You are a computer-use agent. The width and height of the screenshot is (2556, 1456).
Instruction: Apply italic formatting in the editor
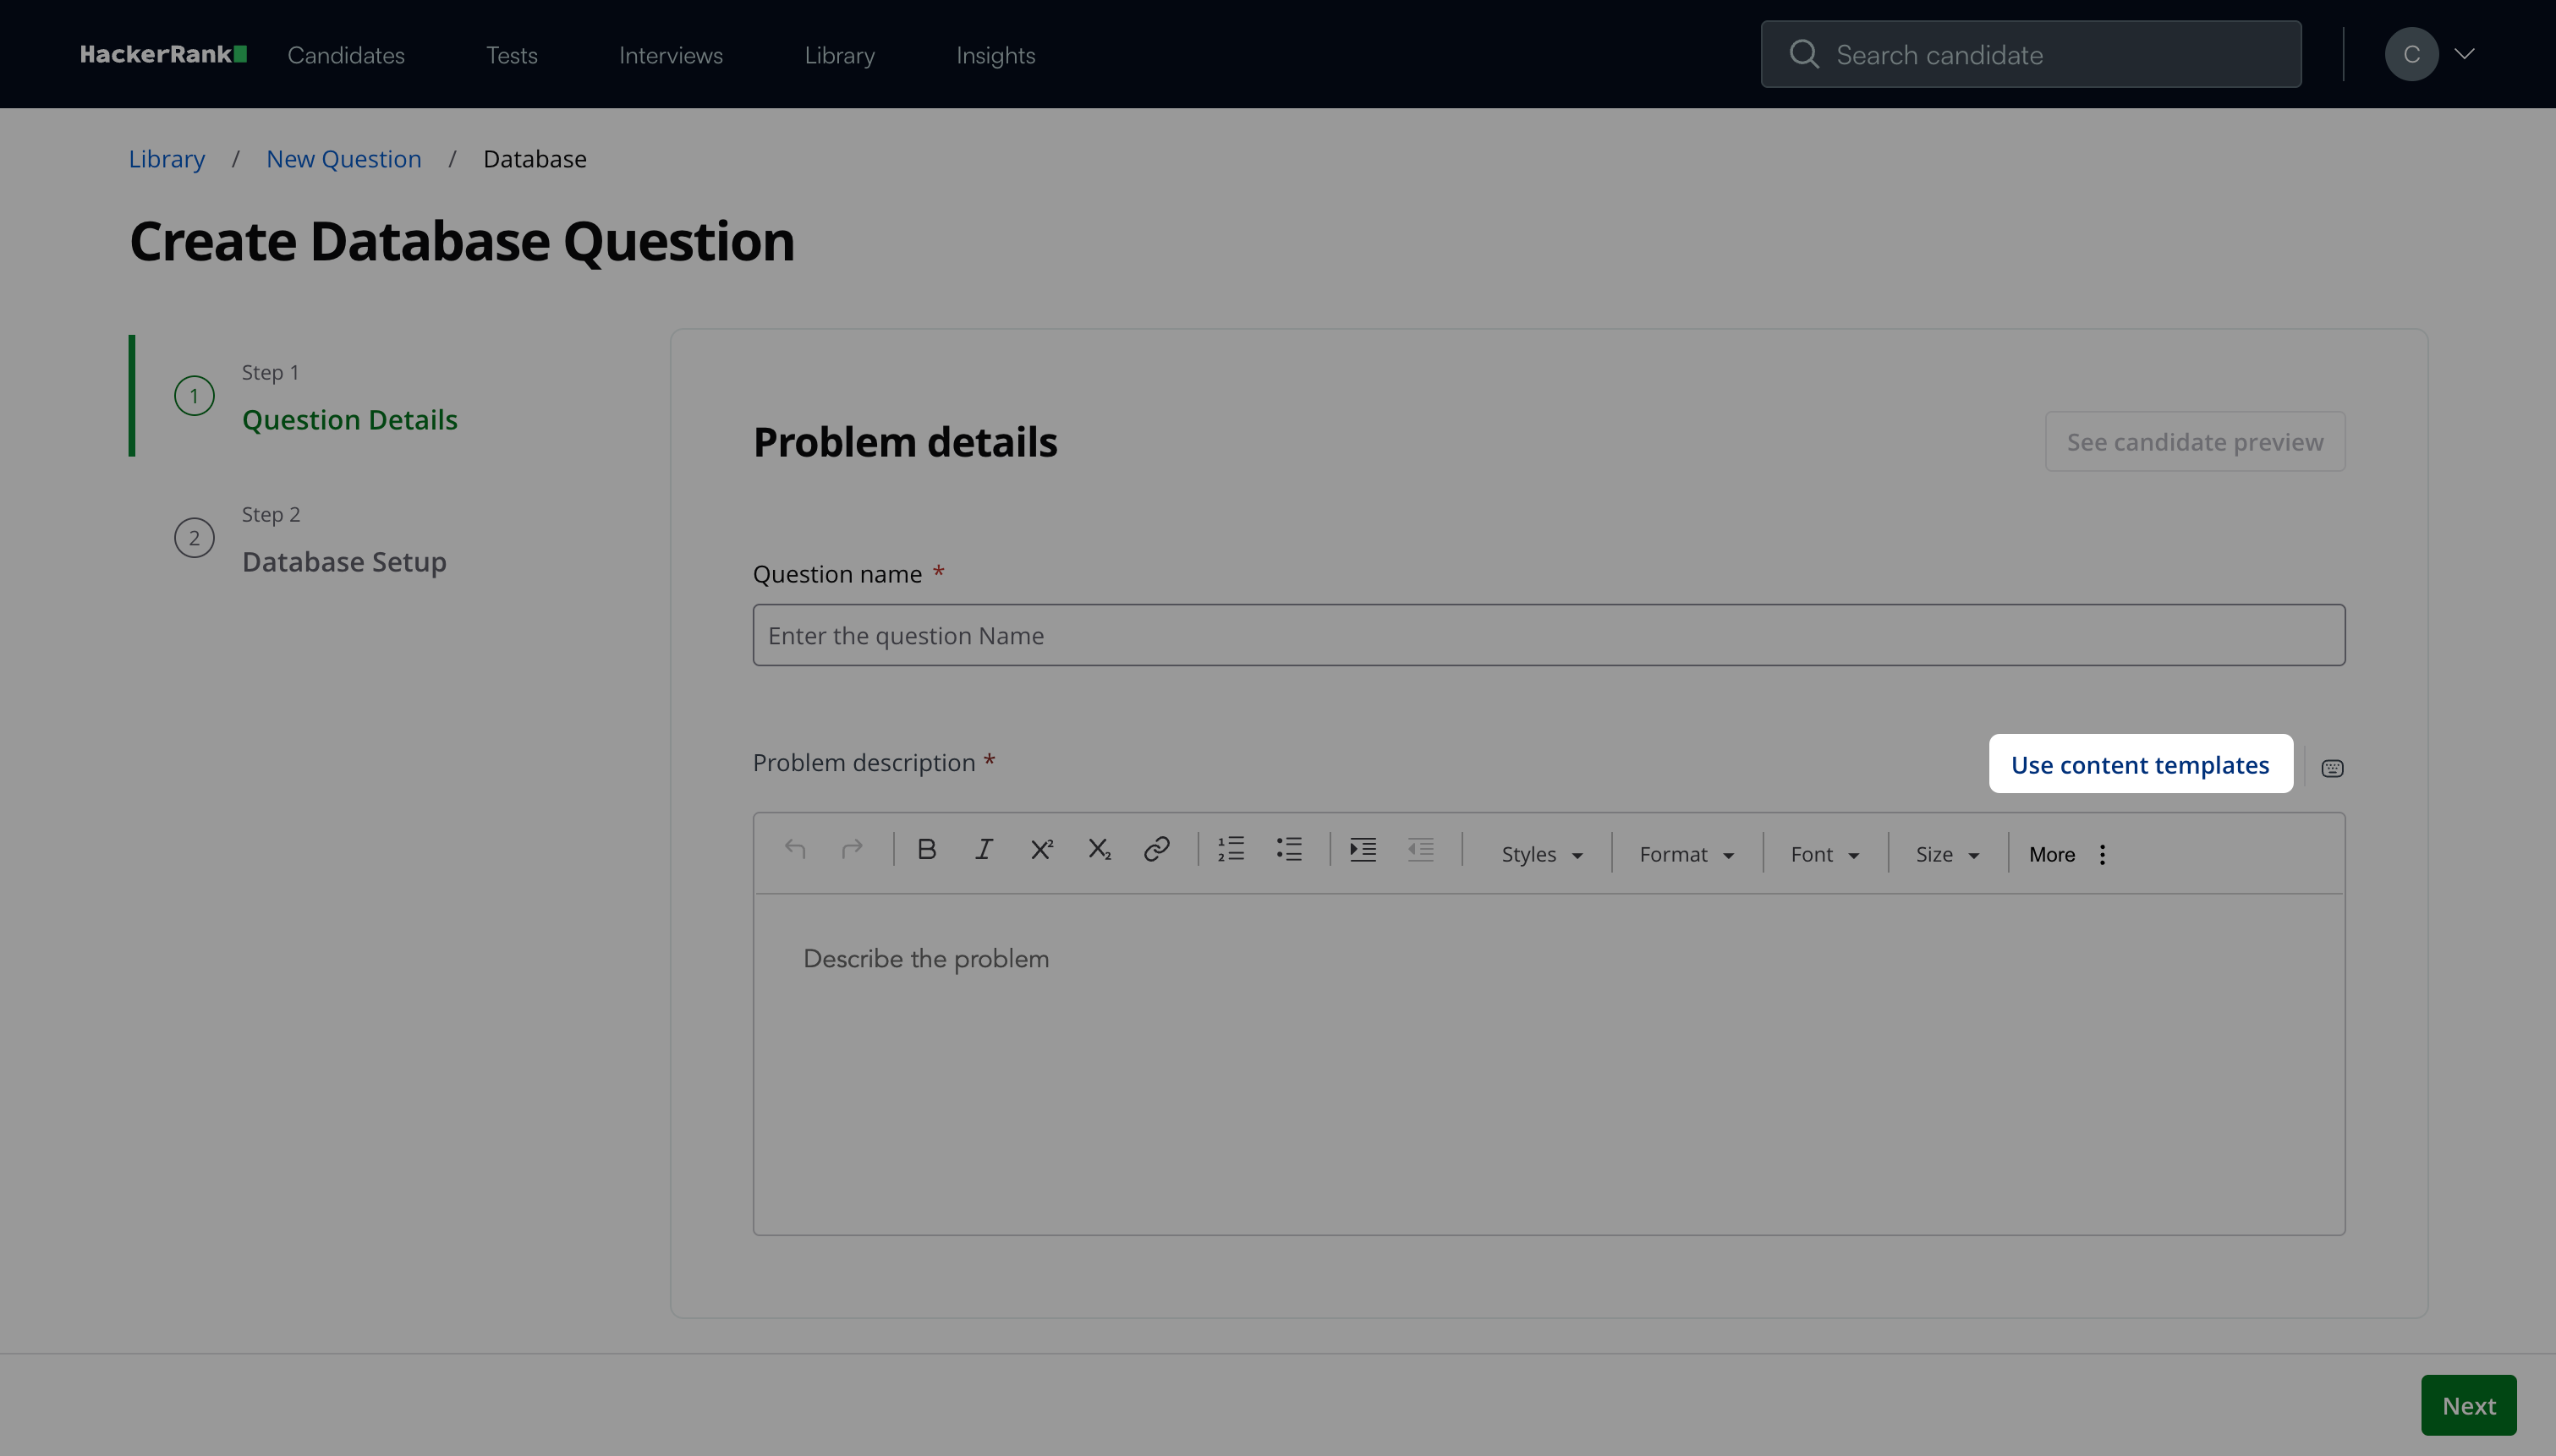pyautogui.click(x=984, y=850)
